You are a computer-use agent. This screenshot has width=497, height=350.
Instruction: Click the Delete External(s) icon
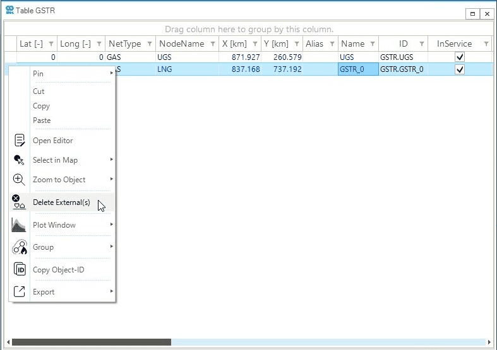point(19,202)
